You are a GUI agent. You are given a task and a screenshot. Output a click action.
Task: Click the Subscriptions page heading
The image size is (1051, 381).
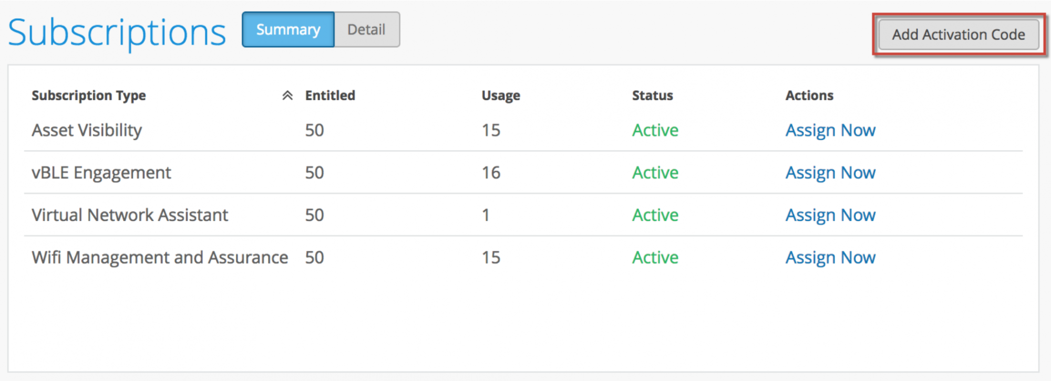point(117,33)
